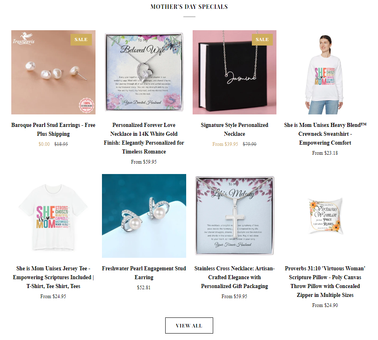Screen dimensions: 378x340
Task: Open the Virtuous Woman pillow image
Action: pos(325,216)
